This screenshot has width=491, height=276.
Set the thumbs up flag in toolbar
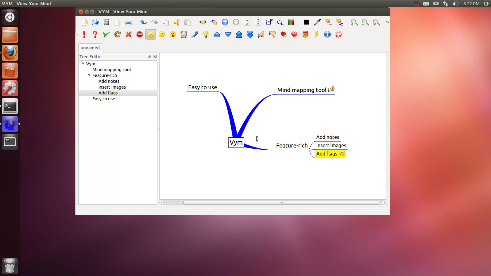261,34
